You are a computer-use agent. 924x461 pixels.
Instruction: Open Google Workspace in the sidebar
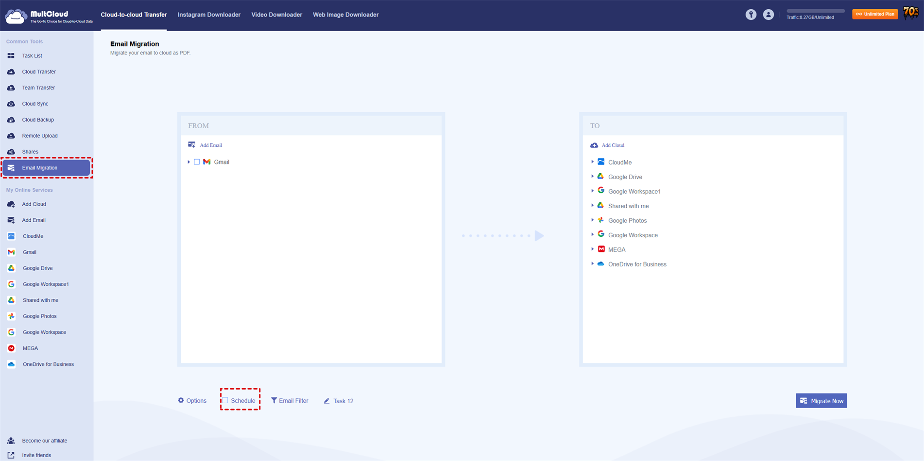44,332
